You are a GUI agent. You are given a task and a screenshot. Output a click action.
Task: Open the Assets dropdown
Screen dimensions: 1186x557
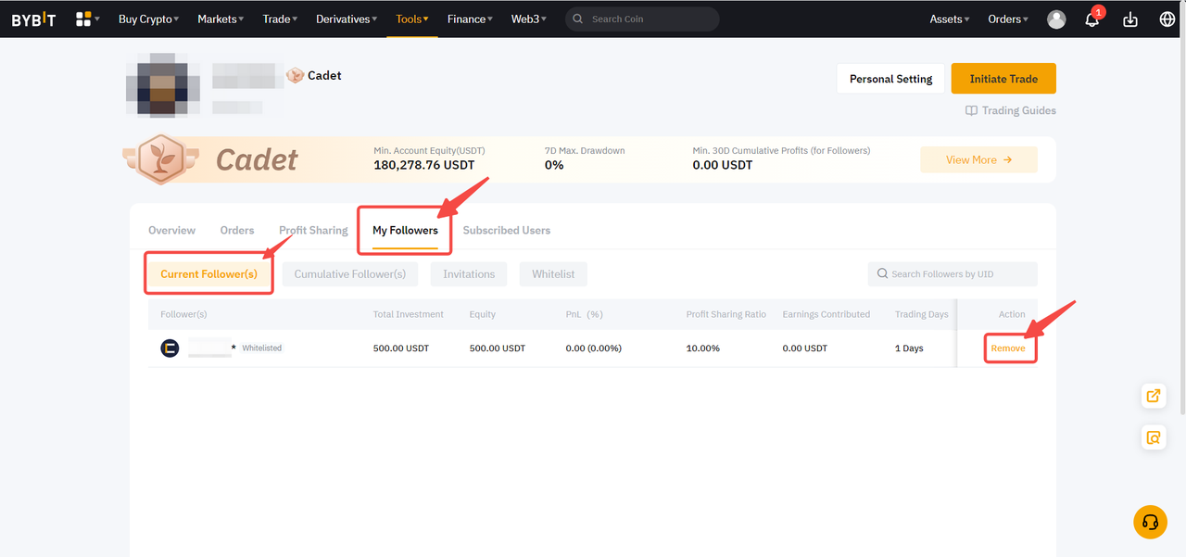point(950,19)
